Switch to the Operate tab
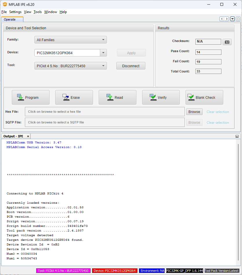The width and height of the screenshot is (242, 275). click(x=12, y=19)
